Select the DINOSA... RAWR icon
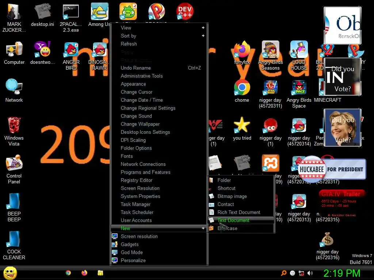The image size is (374, 280). click(x=99, y=56)
